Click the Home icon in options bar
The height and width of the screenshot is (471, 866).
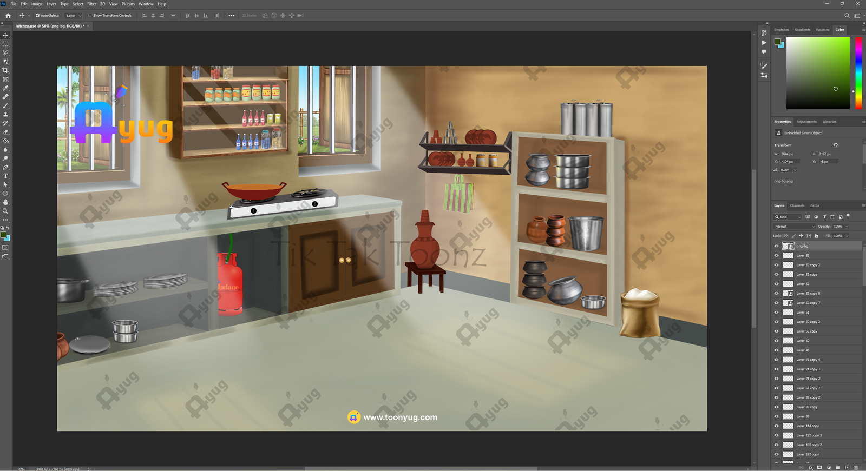point(8,16)
